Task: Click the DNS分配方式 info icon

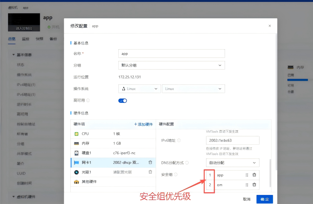Action: click(x=187, y=163)
